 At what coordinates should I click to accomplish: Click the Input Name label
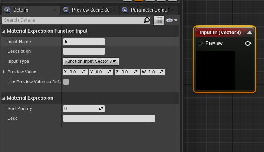point(19,42)
